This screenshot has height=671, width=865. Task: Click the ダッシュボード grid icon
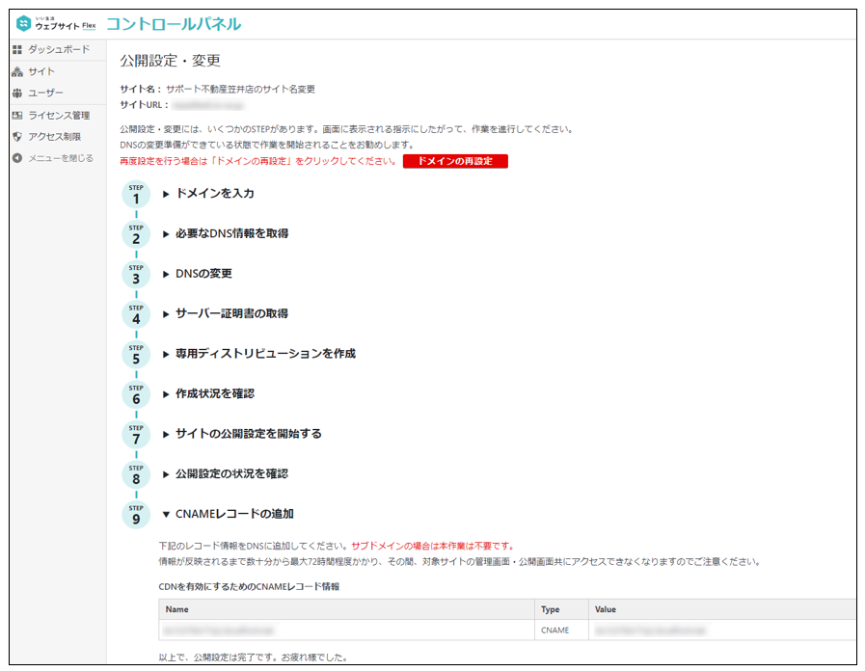(x=17, y=49)
